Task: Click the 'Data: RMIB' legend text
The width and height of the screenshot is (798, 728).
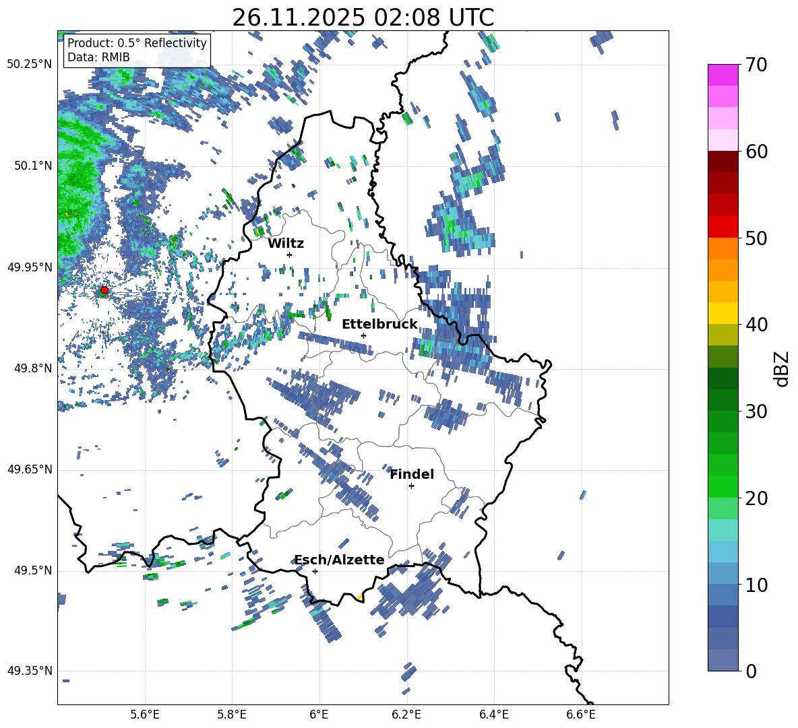Action: tap(98, 57)
